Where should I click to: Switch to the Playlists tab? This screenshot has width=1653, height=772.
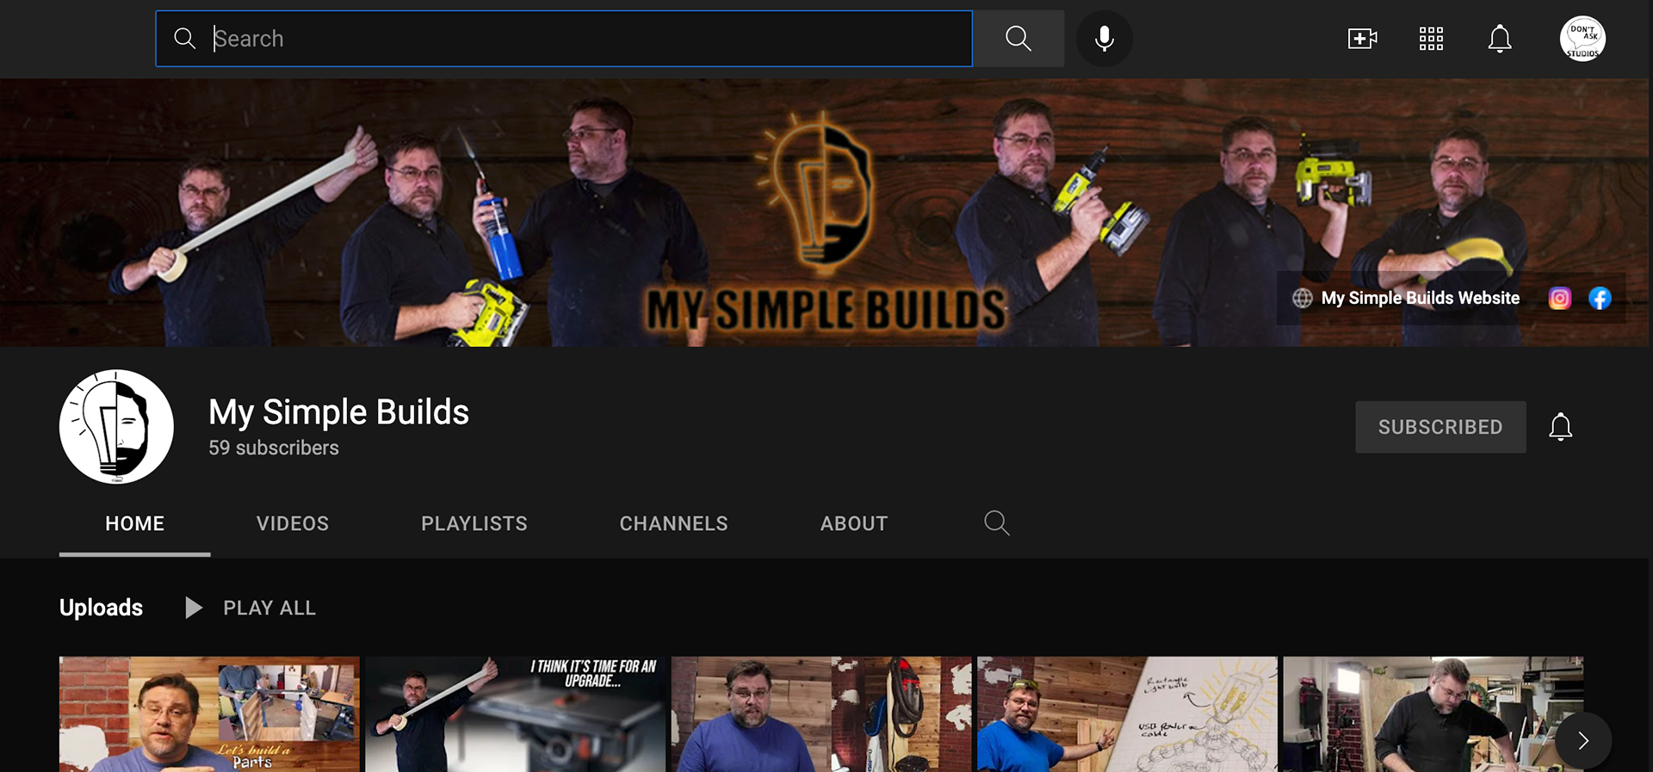coord(474,523)
